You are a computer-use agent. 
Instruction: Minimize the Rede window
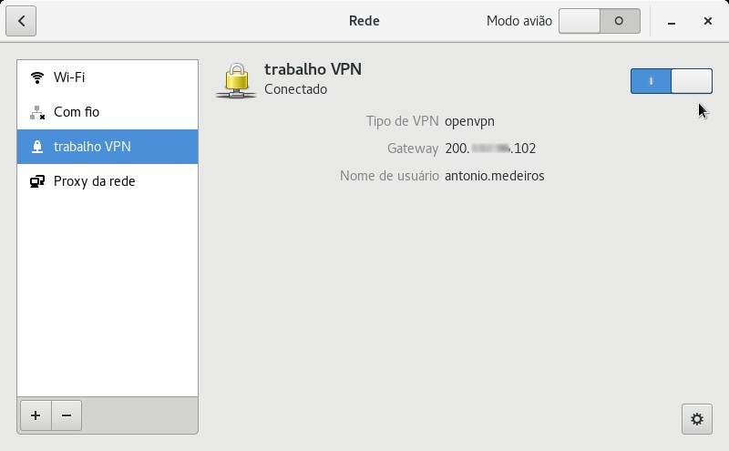pos(672,21)
